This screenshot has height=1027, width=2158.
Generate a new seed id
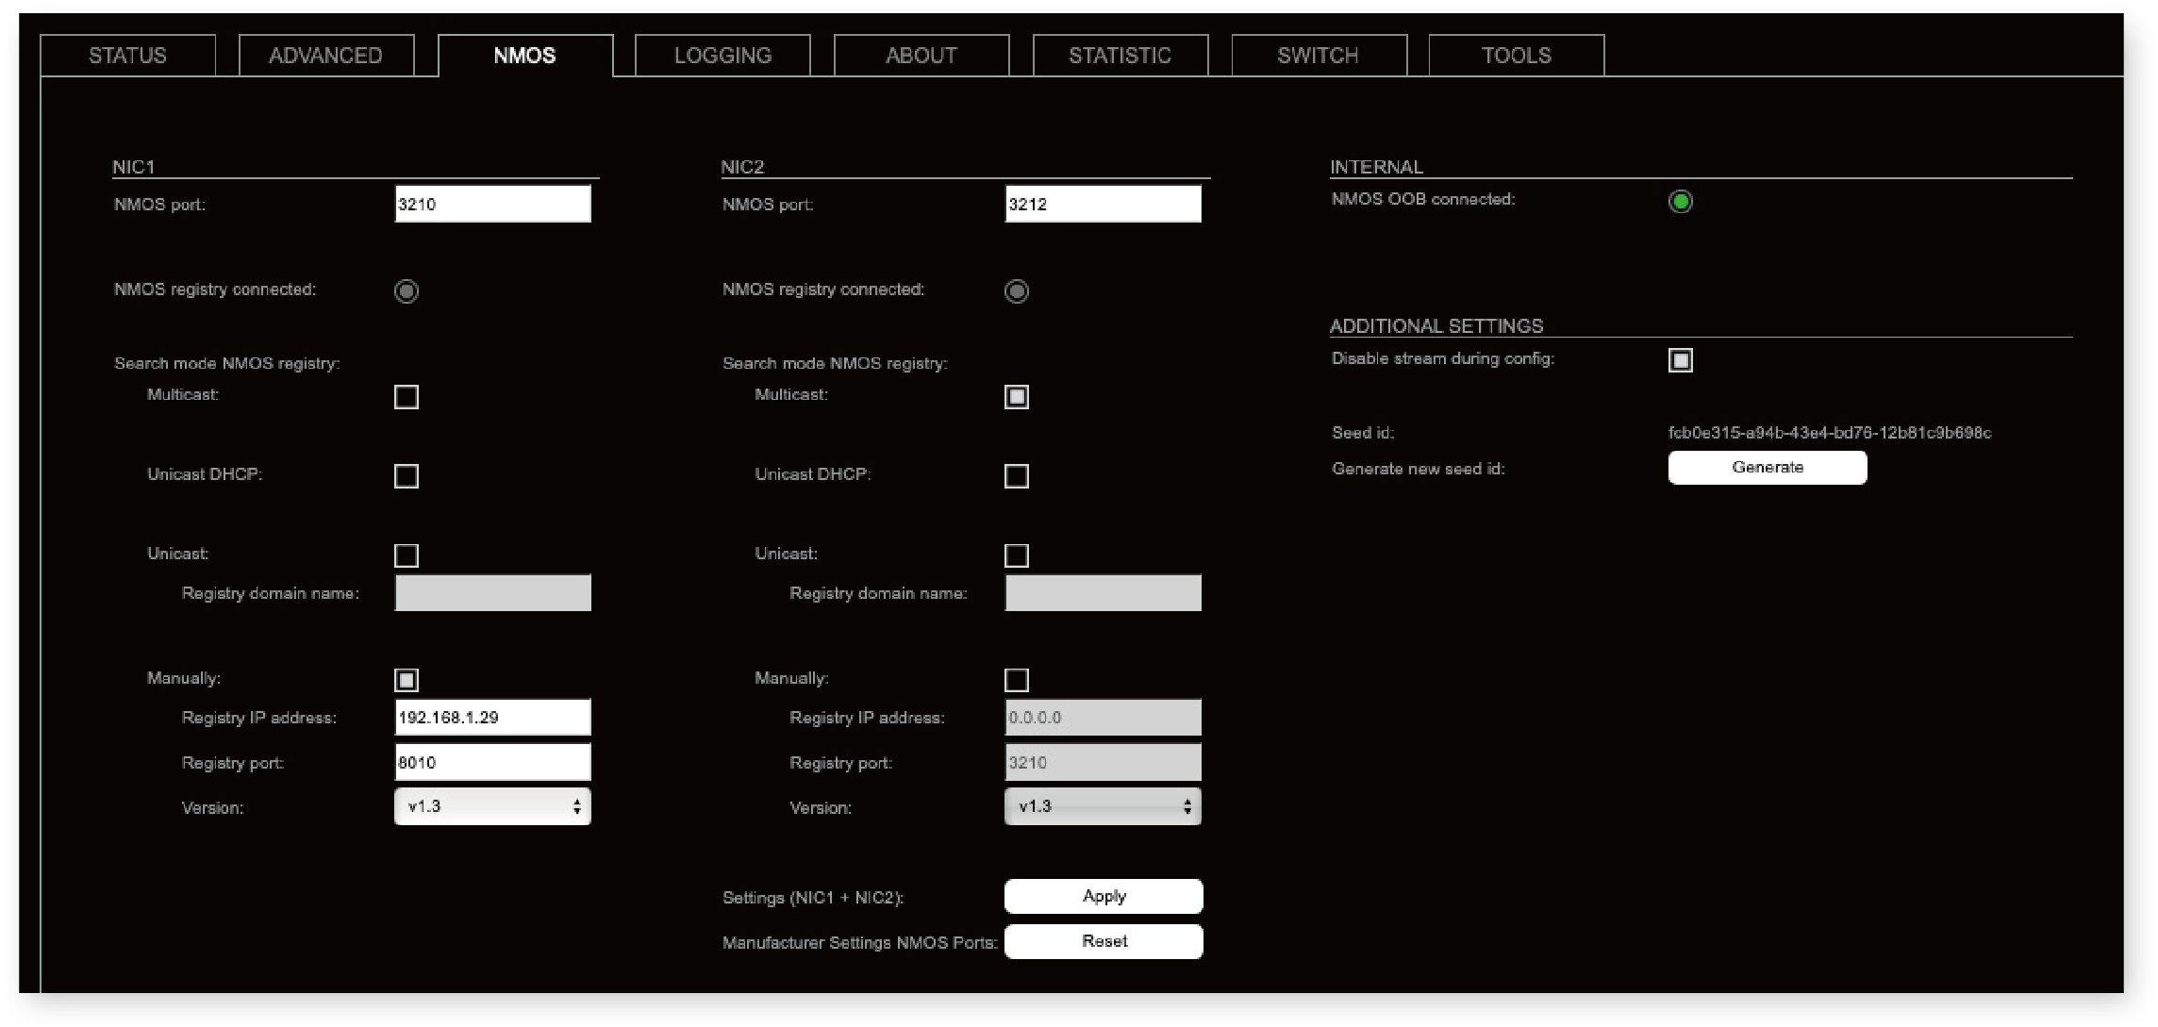pyautogui.click(x=1768, y=468)
